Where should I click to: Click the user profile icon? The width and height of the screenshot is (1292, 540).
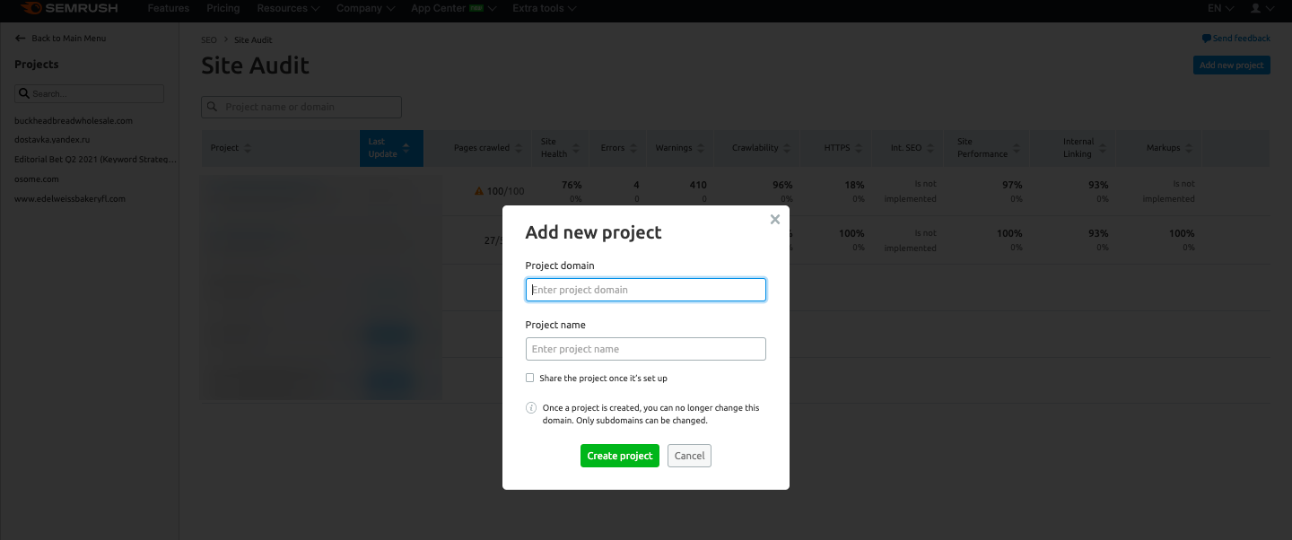pyautogui.click(x=1256, y=8)
